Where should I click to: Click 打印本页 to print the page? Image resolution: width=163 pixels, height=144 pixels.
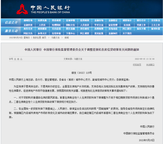click(x=137, y=65)
